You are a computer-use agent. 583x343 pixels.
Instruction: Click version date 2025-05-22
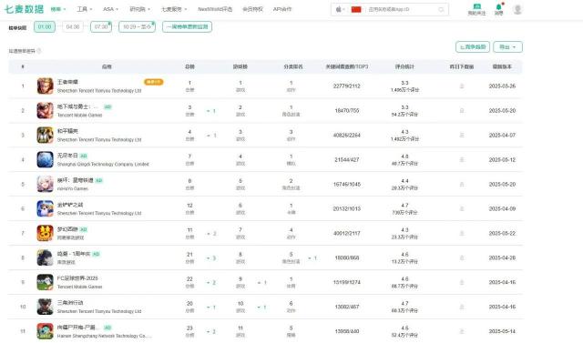pos(502,233)
